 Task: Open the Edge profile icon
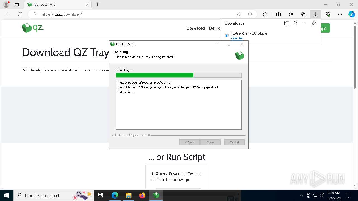point(6,4)
